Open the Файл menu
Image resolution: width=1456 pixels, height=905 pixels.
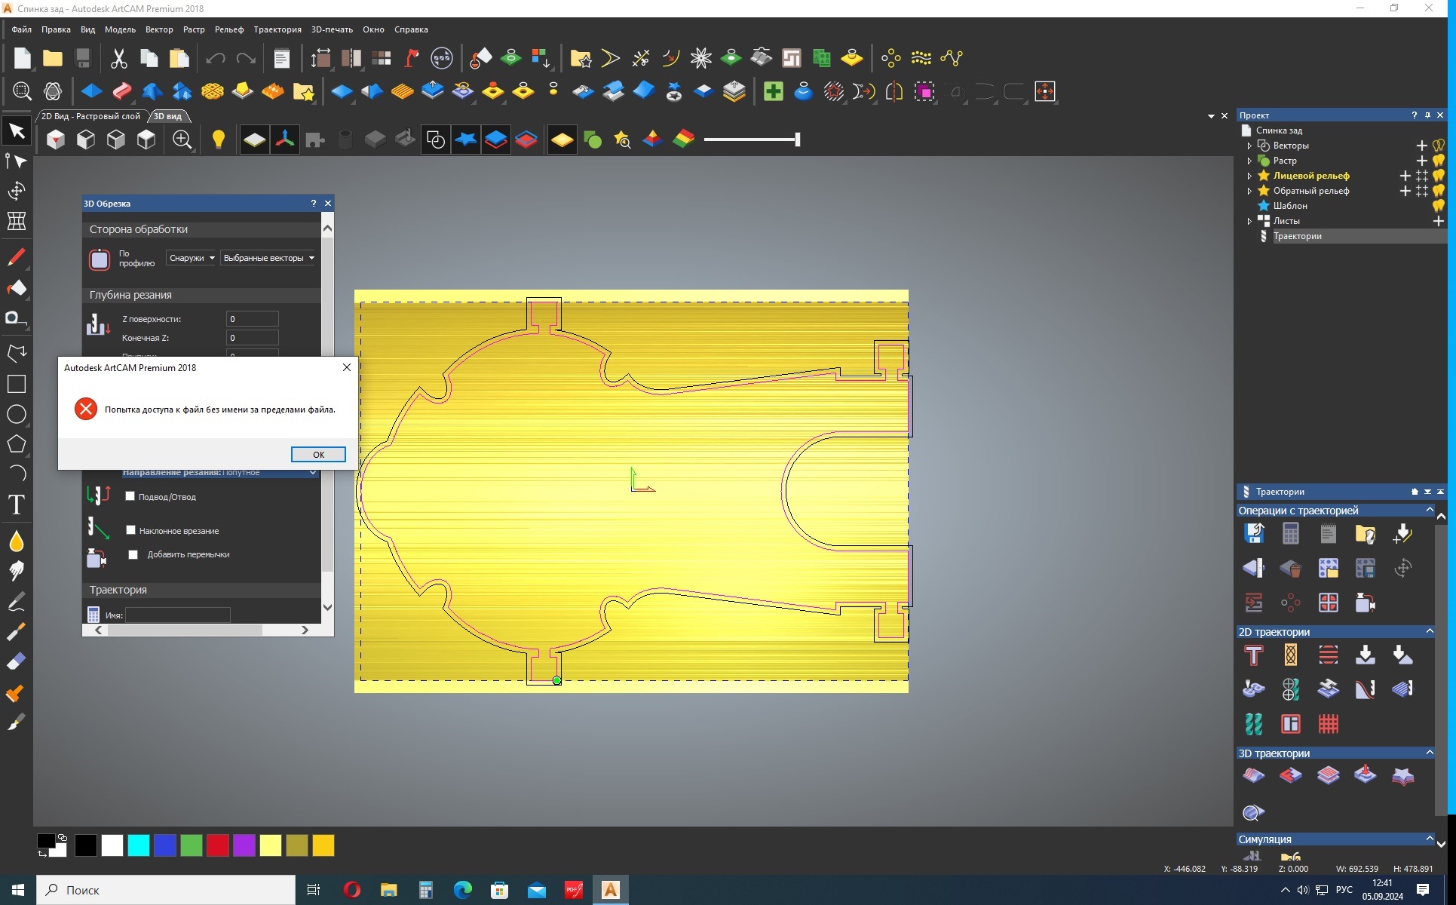tap(21, 29)
